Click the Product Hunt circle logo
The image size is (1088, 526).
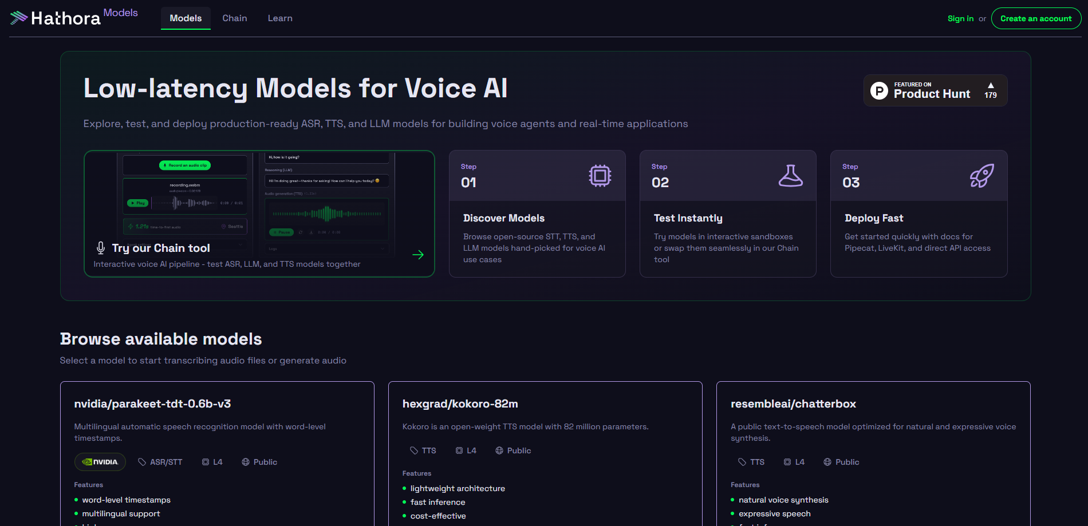tap(879, 91)
